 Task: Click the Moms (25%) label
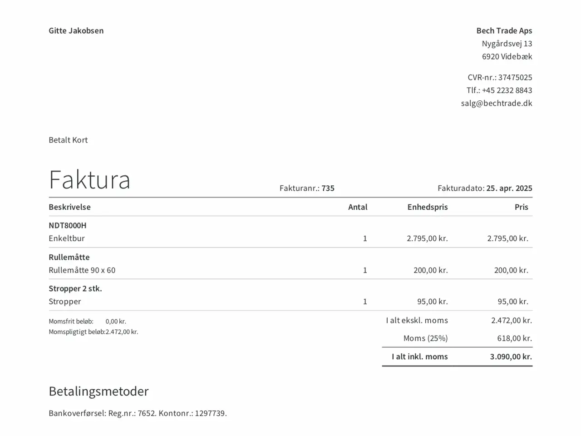point(425,338)
